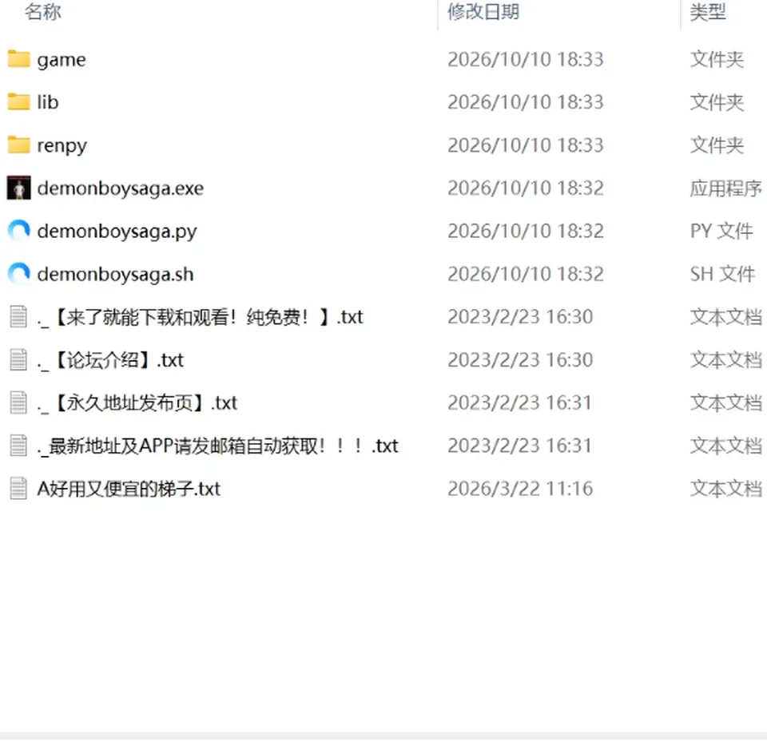Click icon of 最新地址及APP请发邮箱自动获取 text file
The height and width of the screenshot is (741, 767).
point(18,446)
